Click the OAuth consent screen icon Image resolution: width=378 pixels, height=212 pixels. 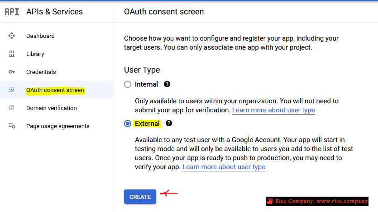point(12,90)
